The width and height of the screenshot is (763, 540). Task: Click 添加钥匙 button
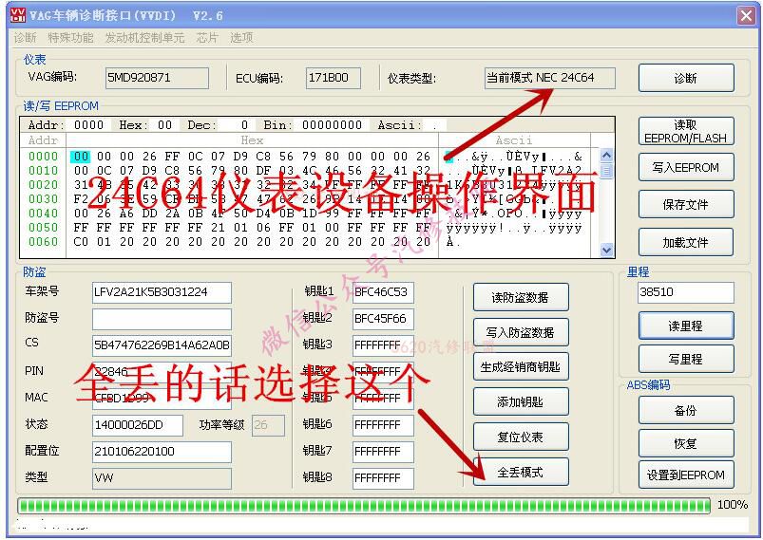(x=521, y=401)
